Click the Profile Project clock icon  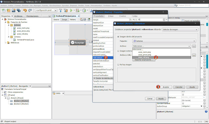tap(84, 10)
